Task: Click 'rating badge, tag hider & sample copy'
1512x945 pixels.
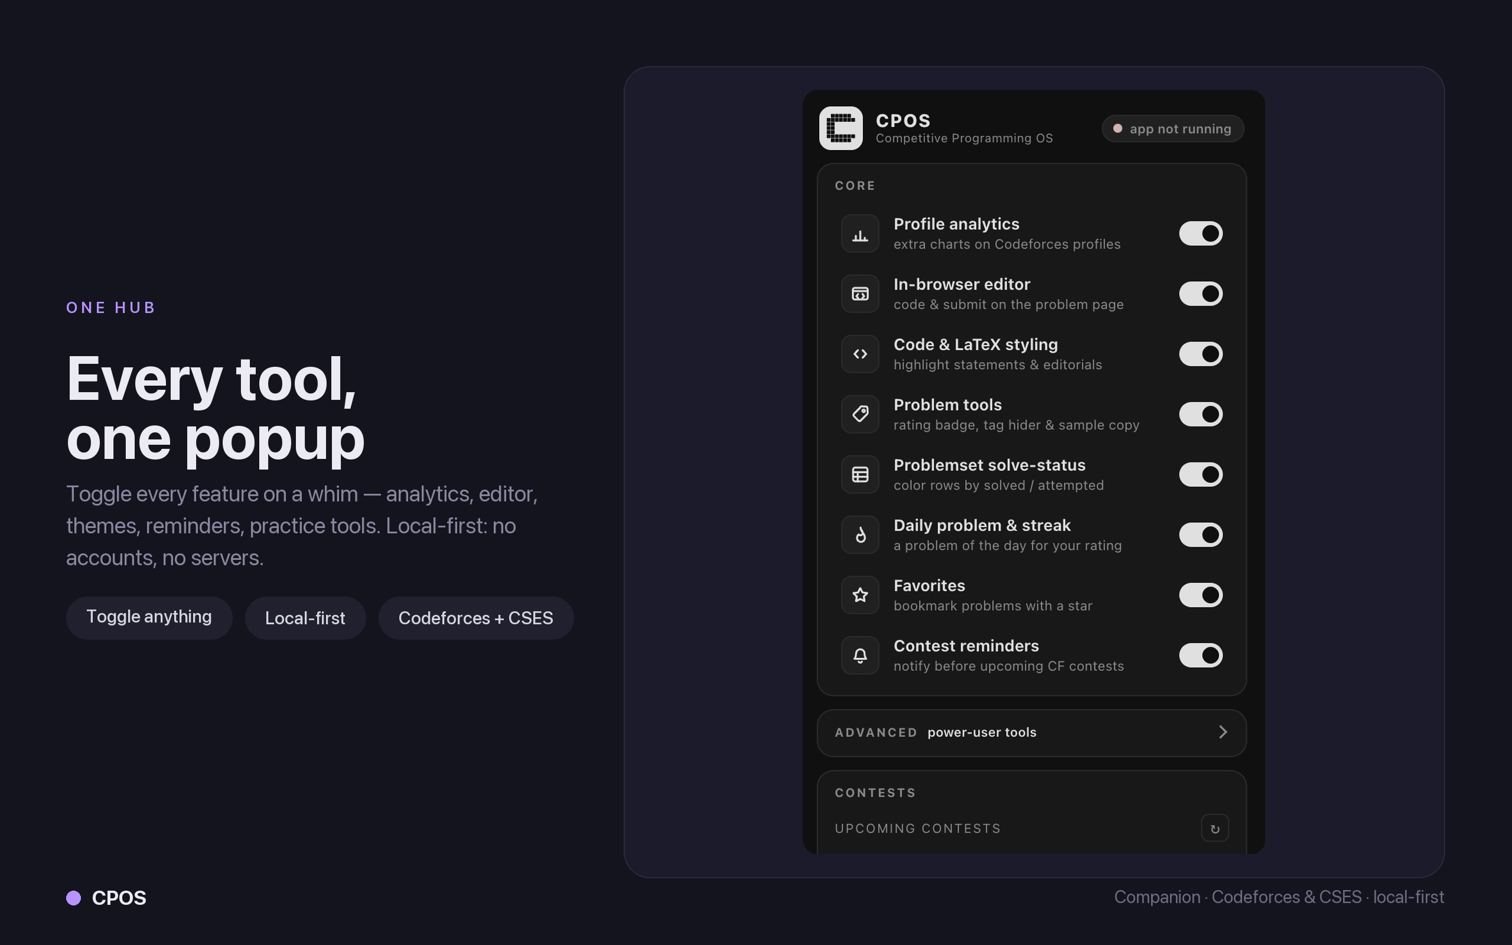Action: [x=1016, y=425]
